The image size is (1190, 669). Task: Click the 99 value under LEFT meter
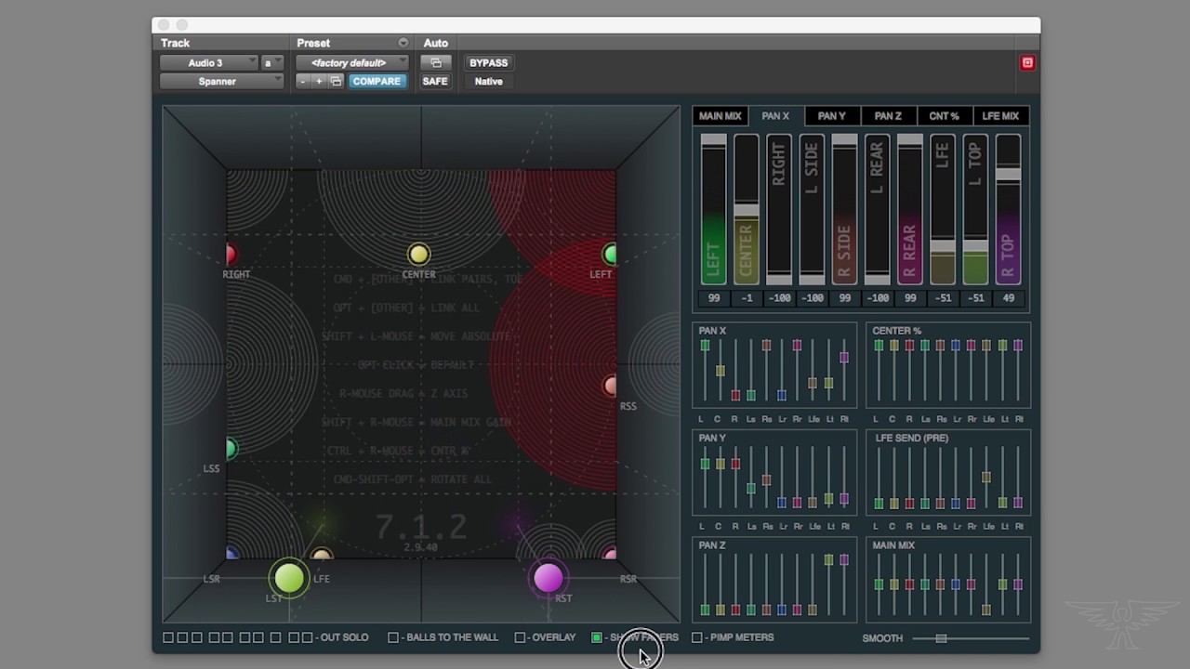[x=714, y=298]
